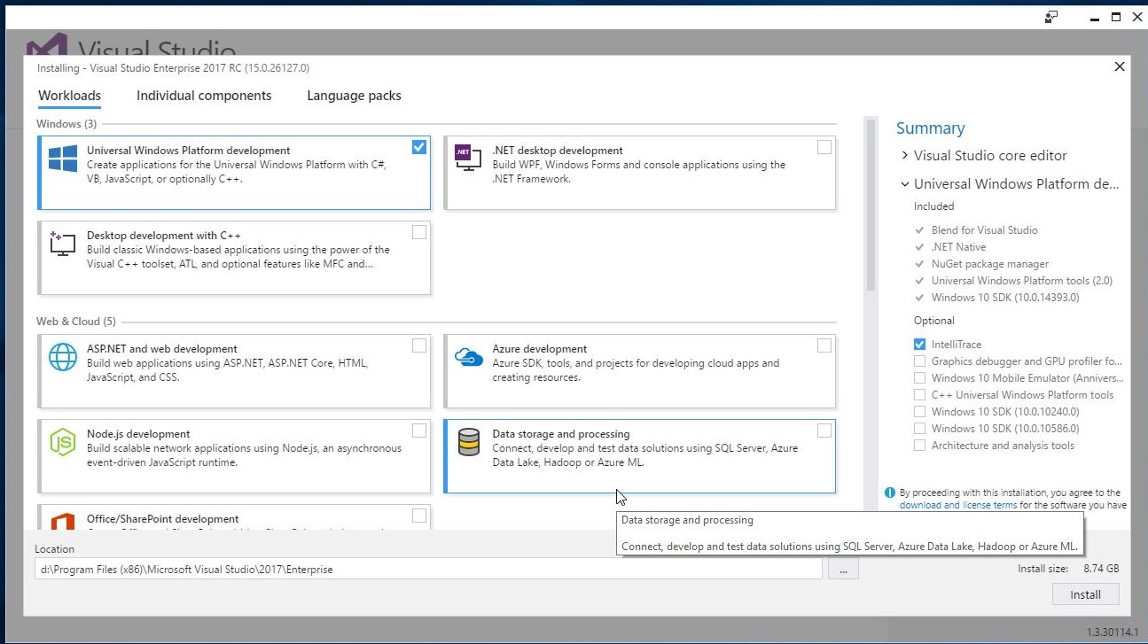The height and width of the screenshot is (644, 1148).
Task: Click the Desktop development with C++ icon
Action: tap(62, 244)
